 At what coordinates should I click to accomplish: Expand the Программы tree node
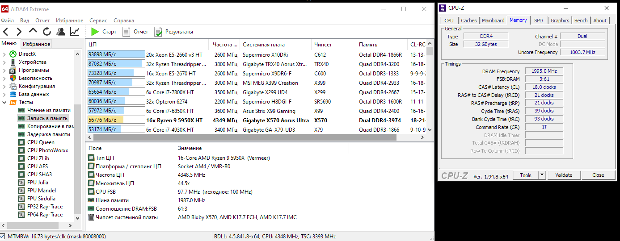pos(4,70)
